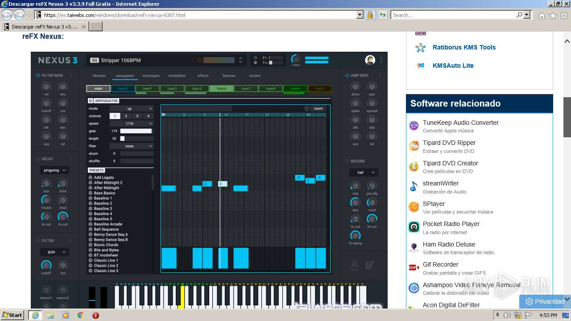Switch to the effects tab

point(203,76)
